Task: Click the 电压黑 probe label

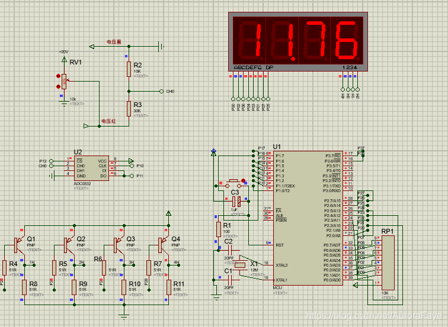Action: tap(114, 42)
